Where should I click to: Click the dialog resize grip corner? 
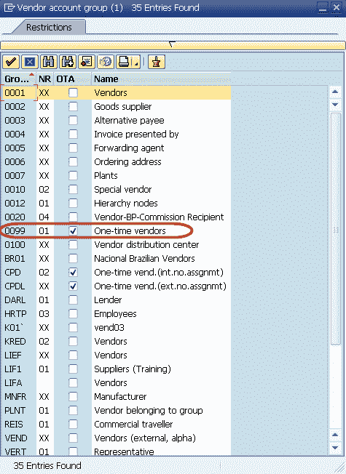339,467
